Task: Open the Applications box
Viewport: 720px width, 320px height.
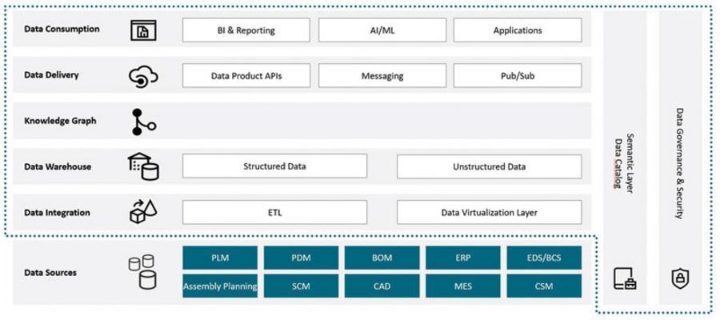Action: (517, 30)
